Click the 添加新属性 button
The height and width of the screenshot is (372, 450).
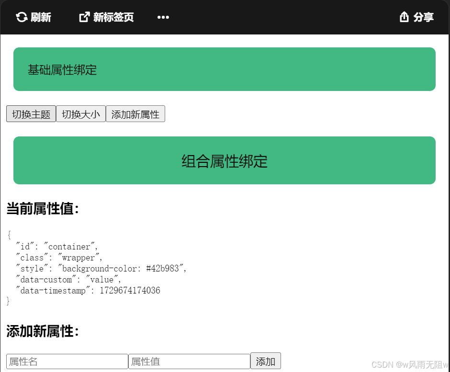point(135,114)
